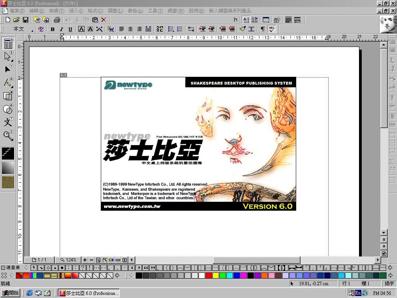Viewport: 397px width, 298px height.
Task: Select the black color swatch in palette
Action: [139, 275]
